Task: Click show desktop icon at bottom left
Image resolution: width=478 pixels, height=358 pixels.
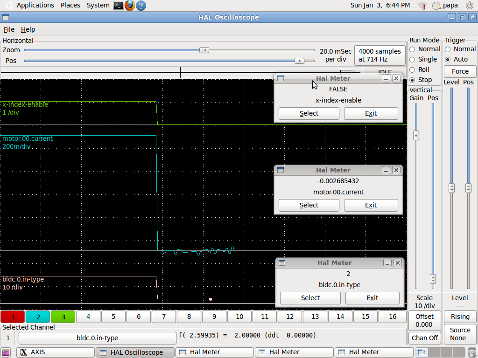Action: point(6,352)
